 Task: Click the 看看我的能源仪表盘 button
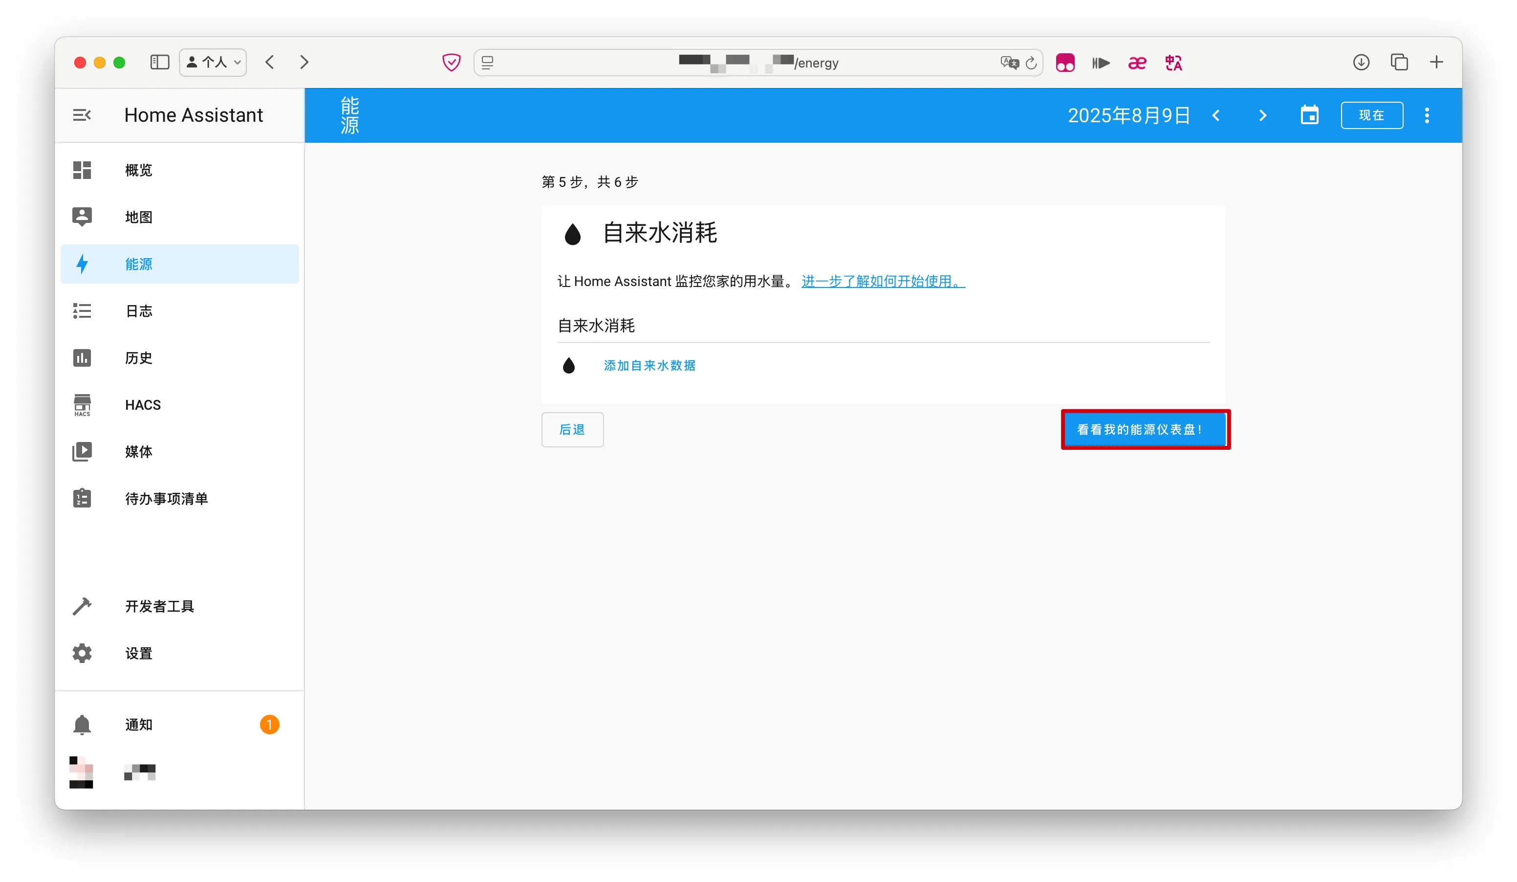(1145, 429)
